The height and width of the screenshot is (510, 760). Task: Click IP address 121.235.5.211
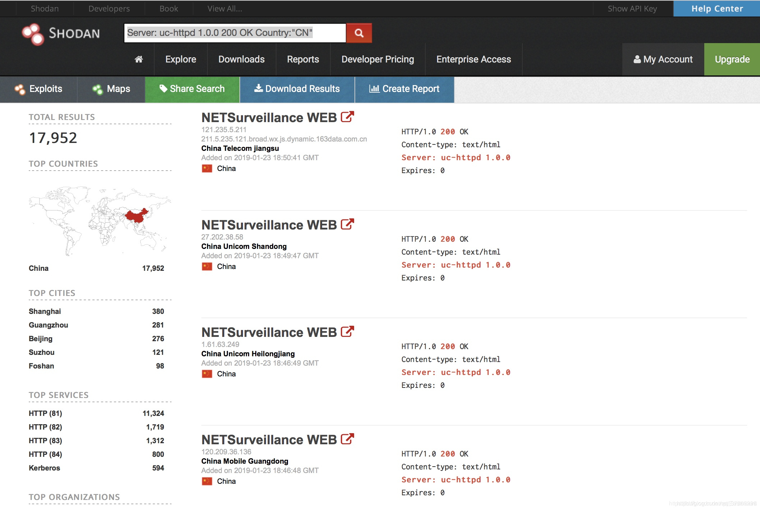point(224,130)
